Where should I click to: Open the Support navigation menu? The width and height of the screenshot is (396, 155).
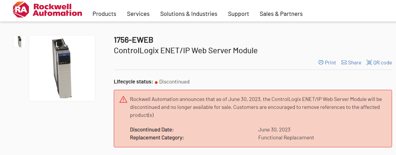click(238, 14)
